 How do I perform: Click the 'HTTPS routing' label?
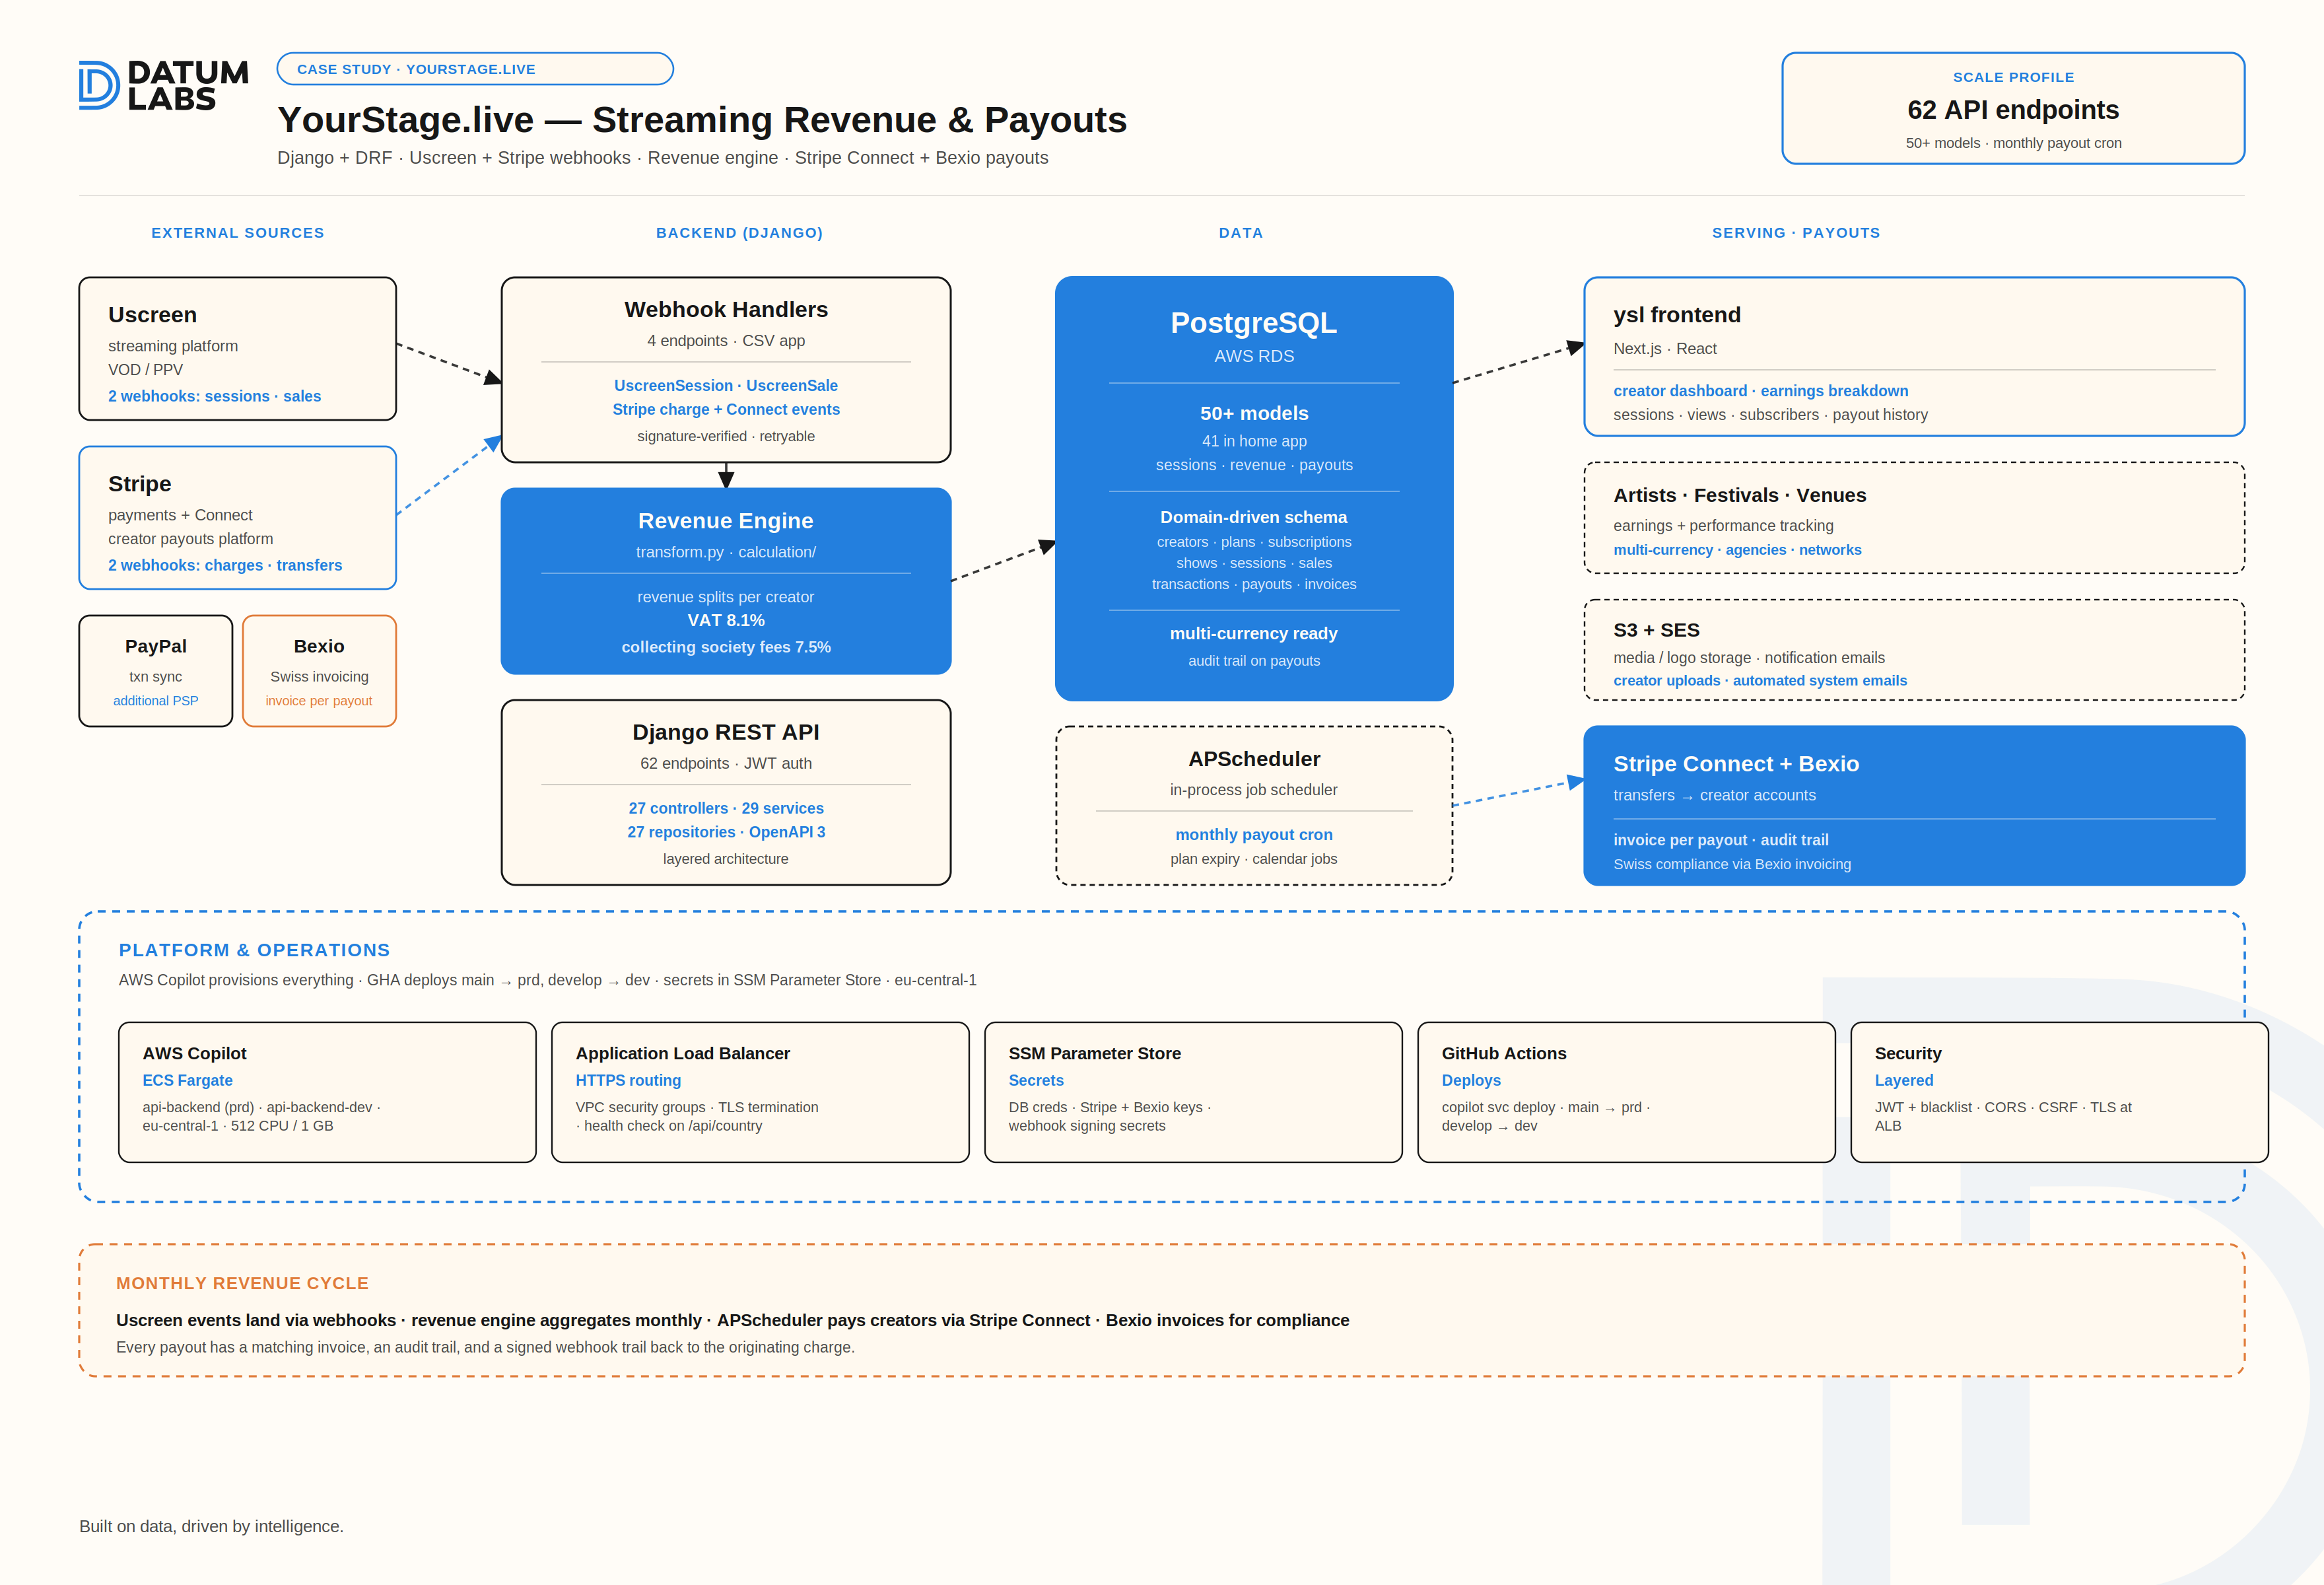629,1080
